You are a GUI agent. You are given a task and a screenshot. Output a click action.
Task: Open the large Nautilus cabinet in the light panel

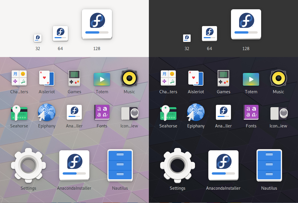point(120,165)
